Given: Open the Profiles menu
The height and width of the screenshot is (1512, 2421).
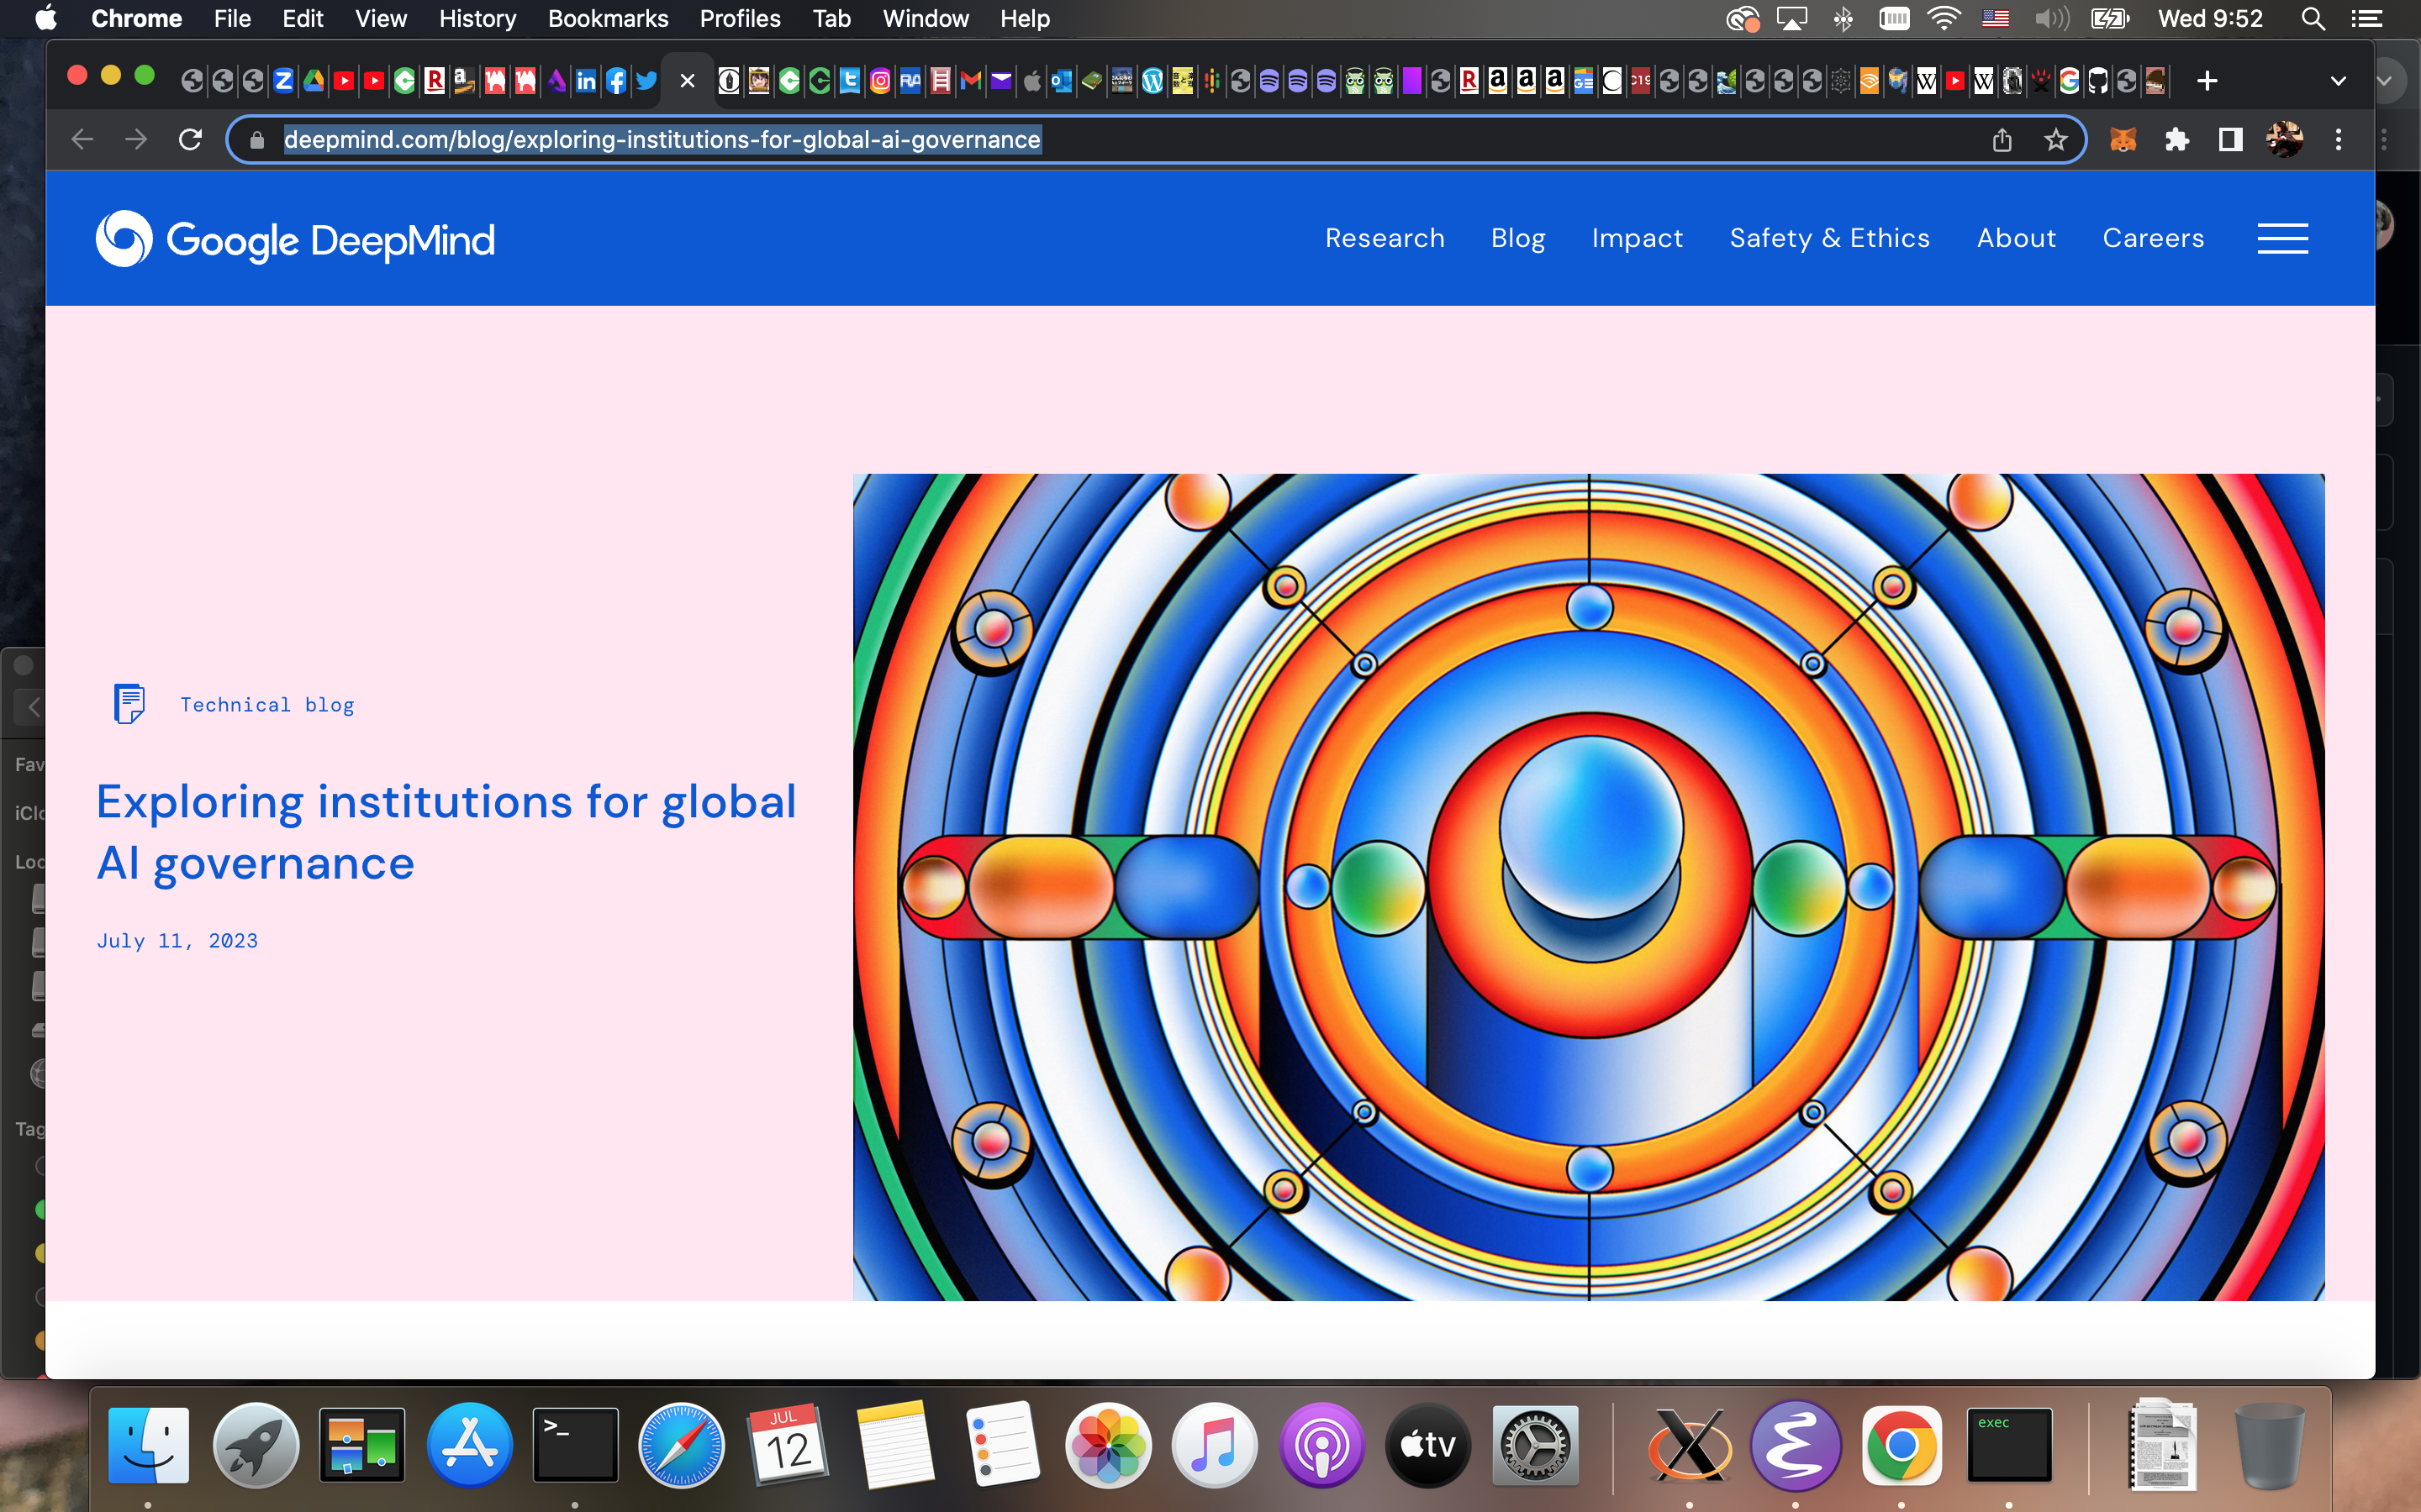Looking at the screenshot, I should 739,19.
